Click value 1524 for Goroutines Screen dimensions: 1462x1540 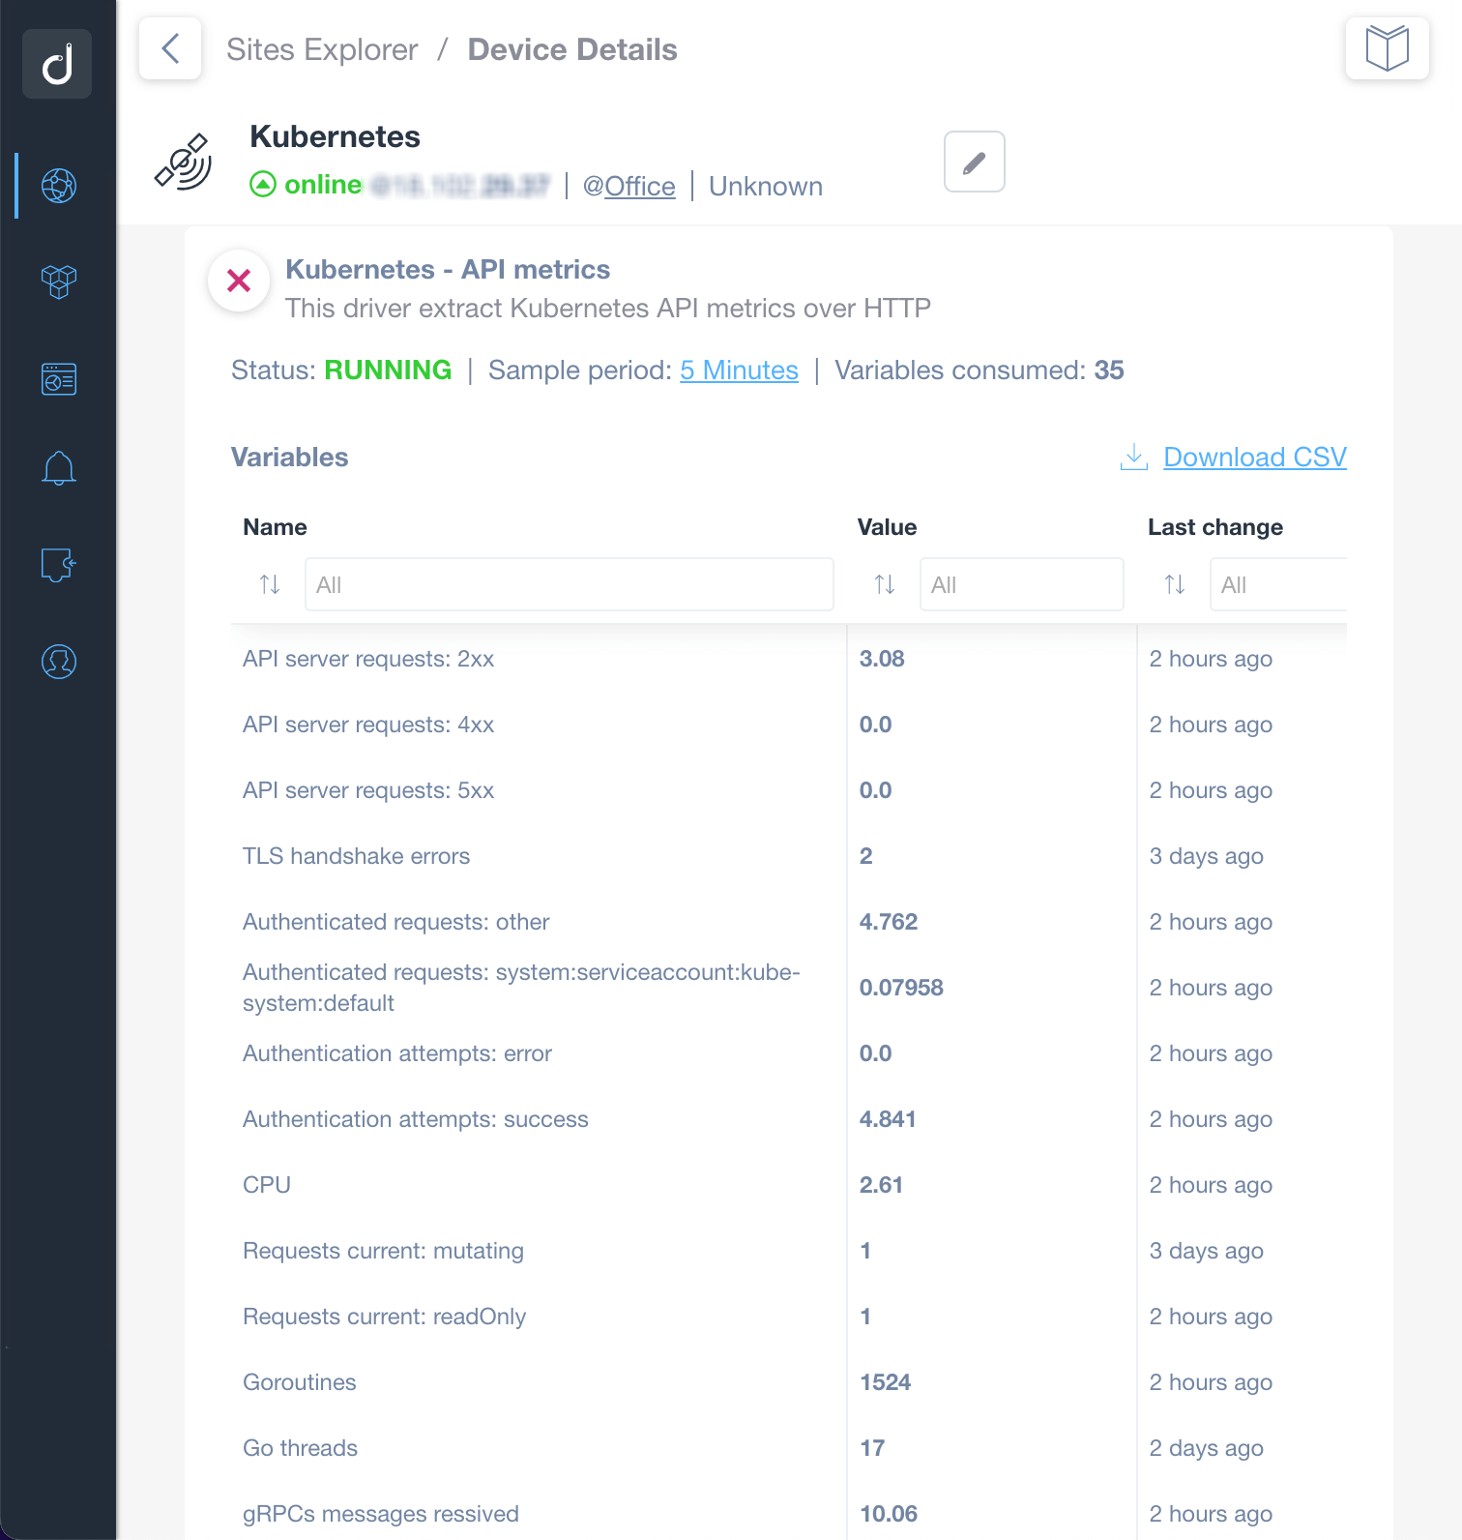pos(886,1382)
